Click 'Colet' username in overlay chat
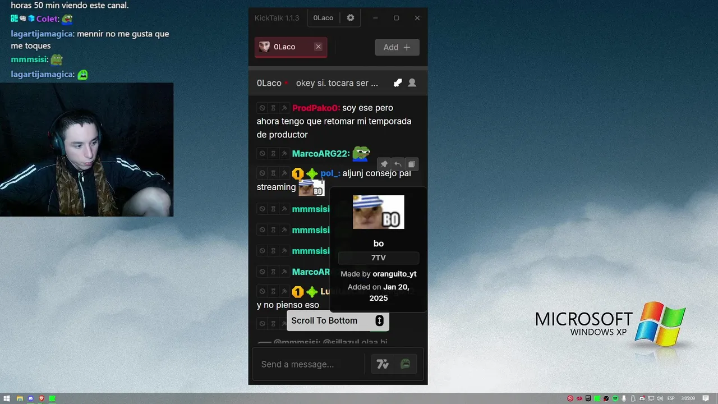Viewport: 718px width, 404px height. 48,19
